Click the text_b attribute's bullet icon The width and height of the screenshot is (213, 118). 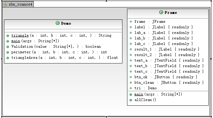click(x=131, y=66)
